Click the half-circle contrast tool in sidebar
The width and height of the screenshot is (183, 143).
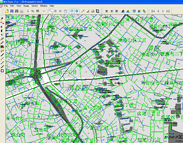coord(2,31)
